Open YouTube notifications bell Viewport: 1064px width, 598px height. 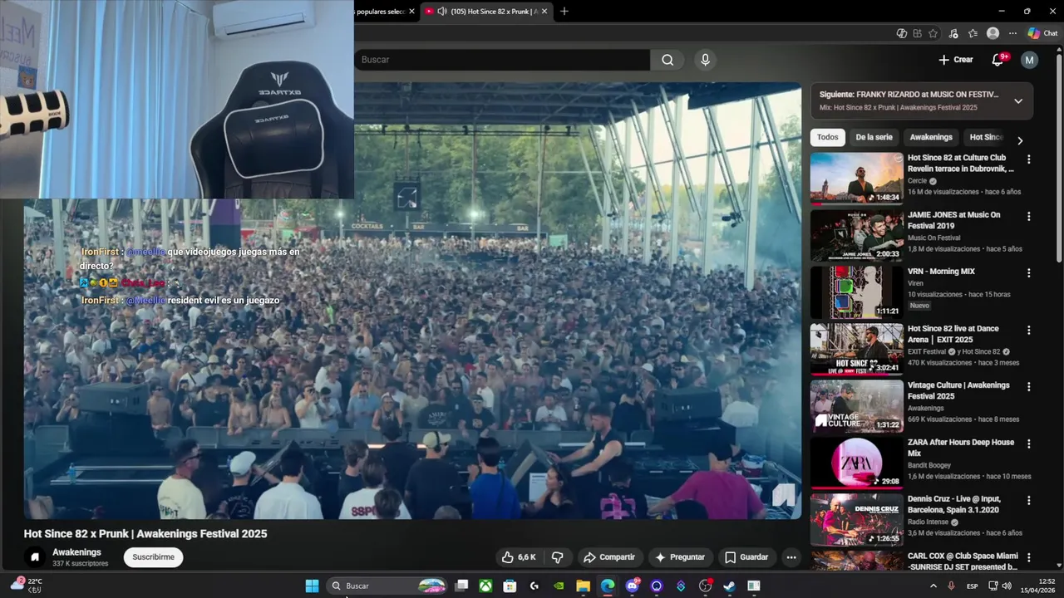coord(998,60)
